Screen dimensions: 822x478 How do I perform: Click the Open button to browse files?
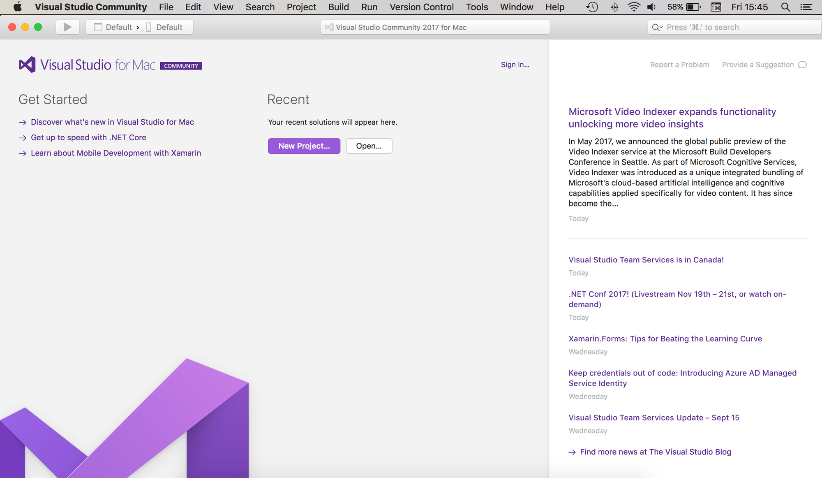(x=369, y=146)
